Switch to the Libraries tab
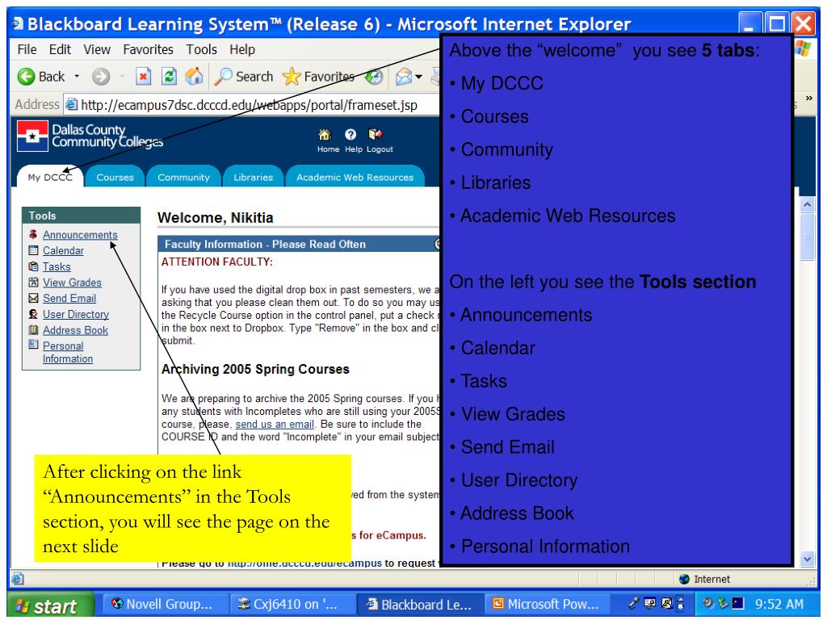827x620 pixels. tap(253, 177)
